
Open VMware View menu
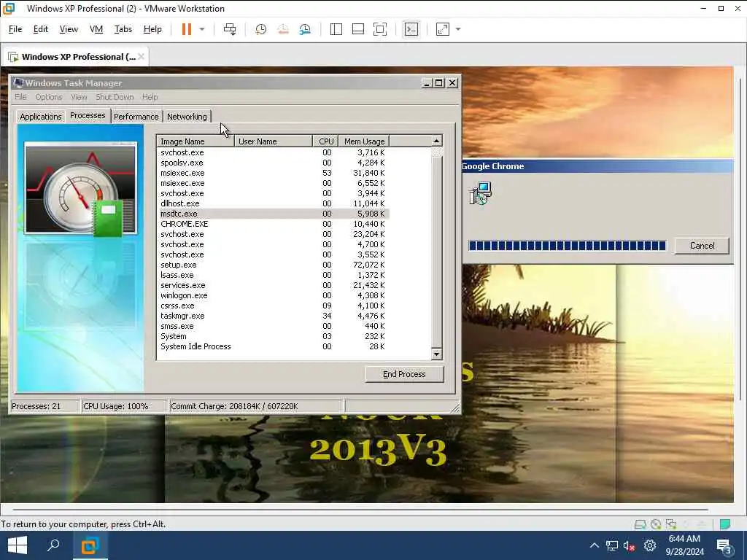69,29
